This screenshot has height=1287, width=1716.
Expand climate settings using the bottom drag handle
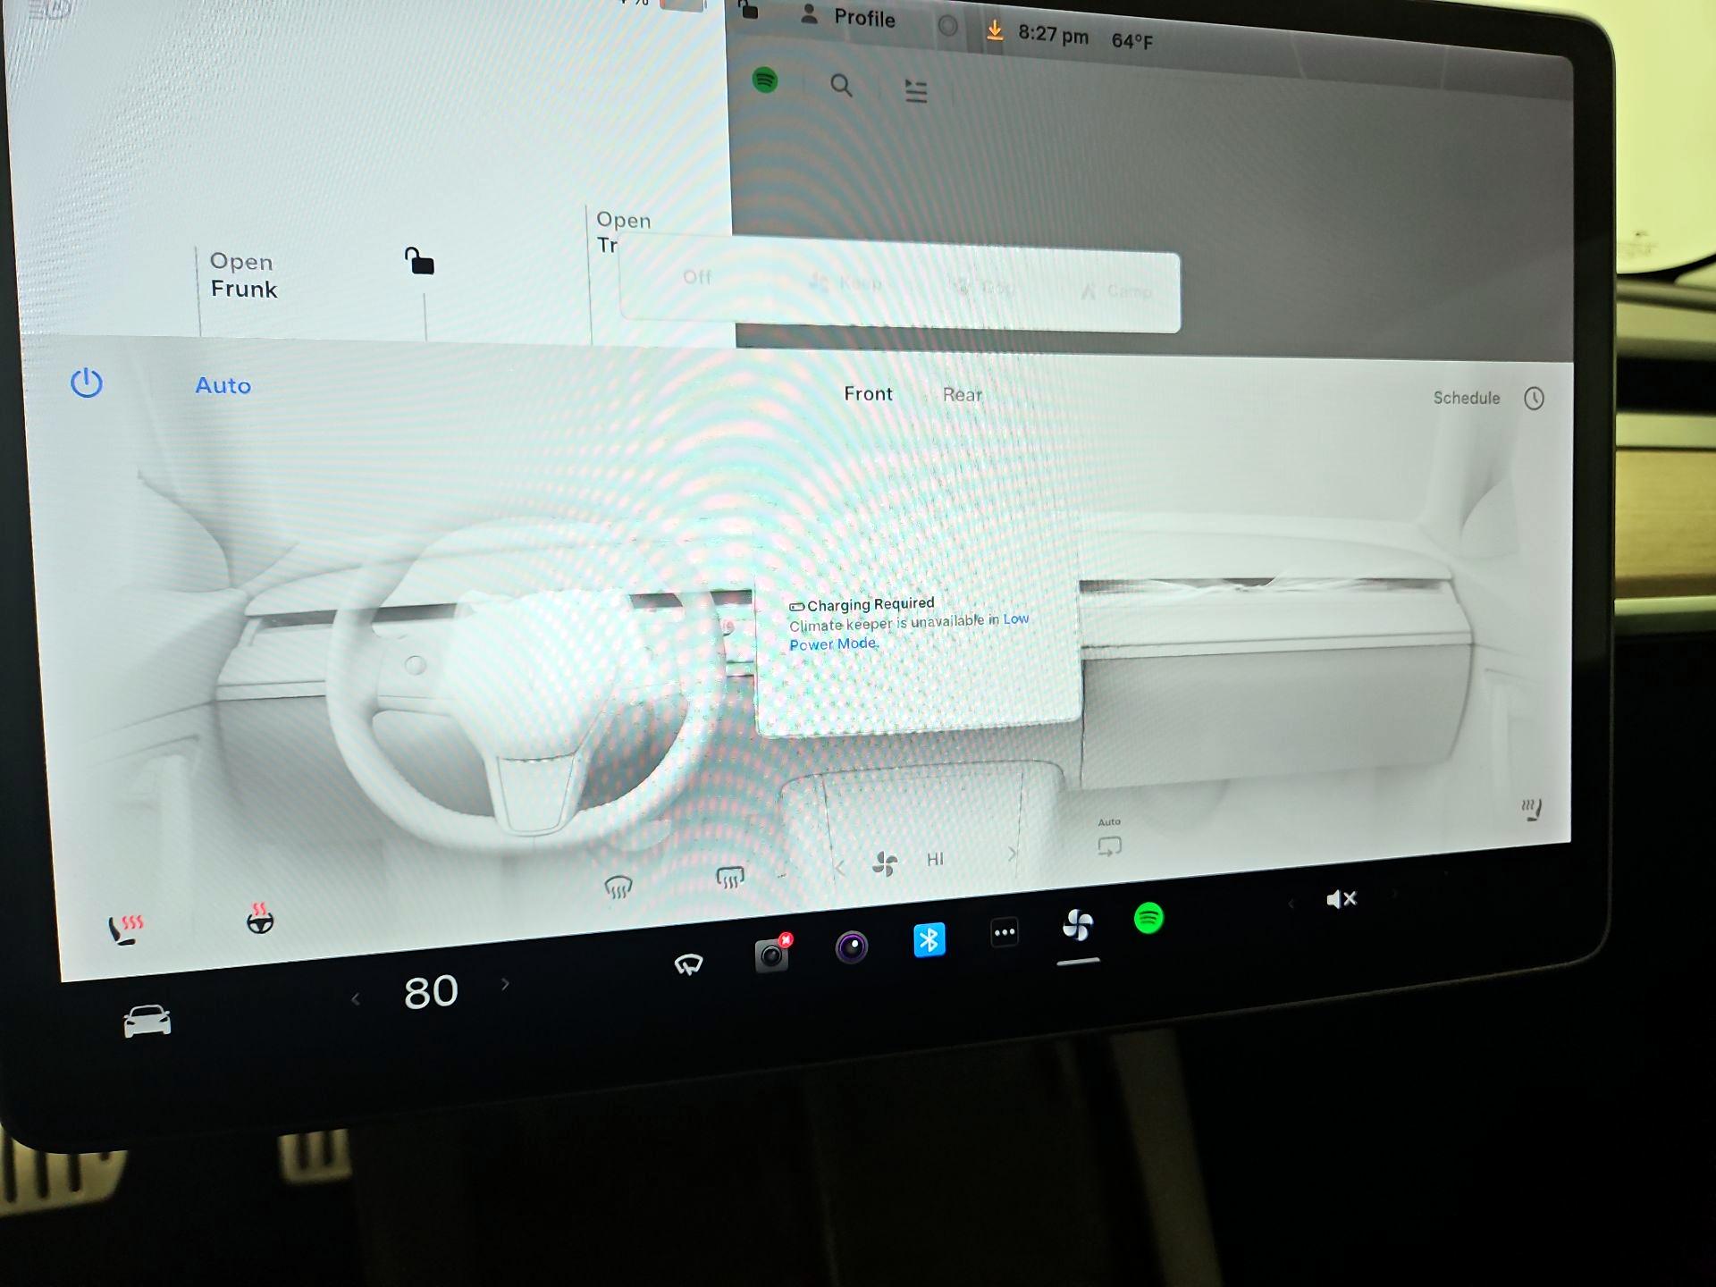click(1077, 962)
